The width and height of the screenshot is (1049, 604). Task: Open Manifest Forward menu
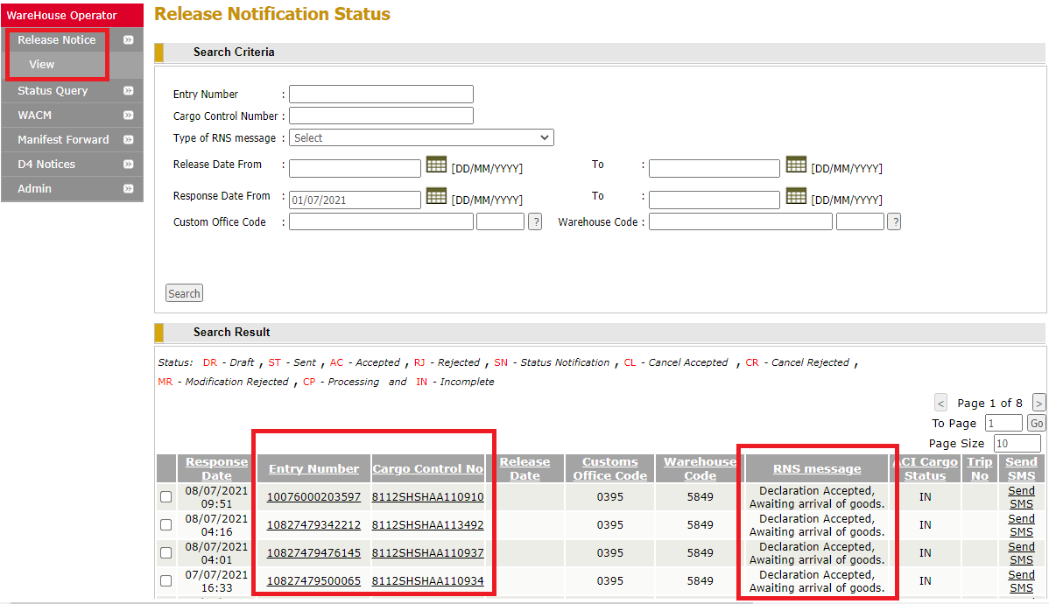[x=63, y=140]
